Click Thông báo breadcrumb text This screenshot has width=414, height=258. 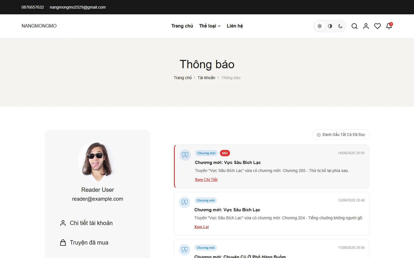231,78
